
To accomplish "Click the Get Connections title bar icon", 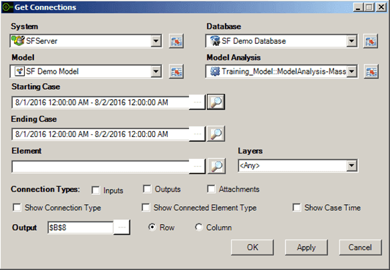I will [7, 7].
